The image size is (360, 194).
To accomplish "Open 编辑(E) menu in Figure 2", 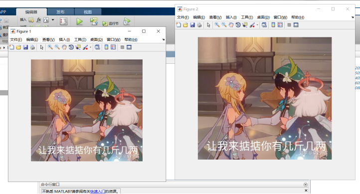I will point(199,17).
